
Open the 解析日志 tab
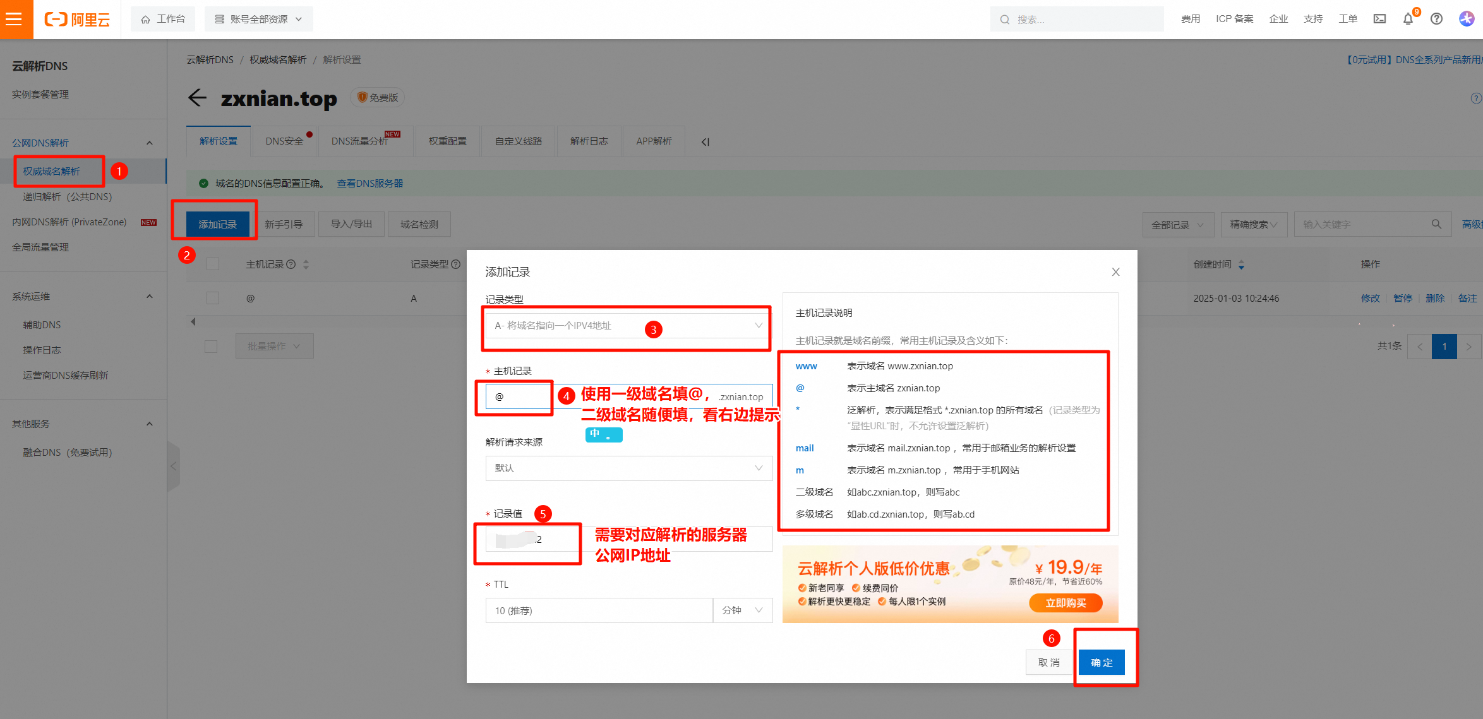coord(589,141)
